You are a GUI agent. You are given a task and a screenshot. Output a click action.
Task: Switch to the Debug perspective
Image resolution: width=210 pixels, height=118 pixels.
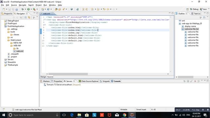(x=194, y=9)
